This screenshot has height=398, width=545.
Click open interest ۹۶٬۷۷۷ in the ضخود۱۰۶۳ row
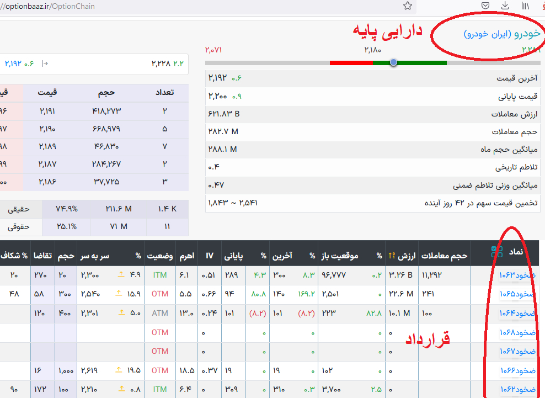[334, 275]
